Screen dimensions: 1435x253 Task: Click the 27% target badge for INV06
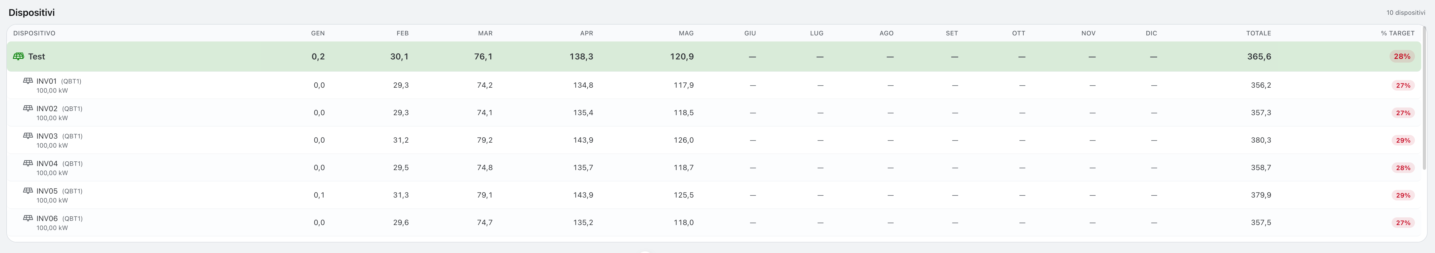click(1403, 222)
